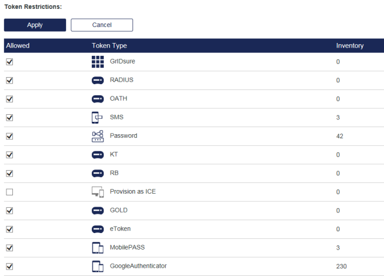384x276 pixels.
Task: Click the Password token icon
Action: (98, 136)
